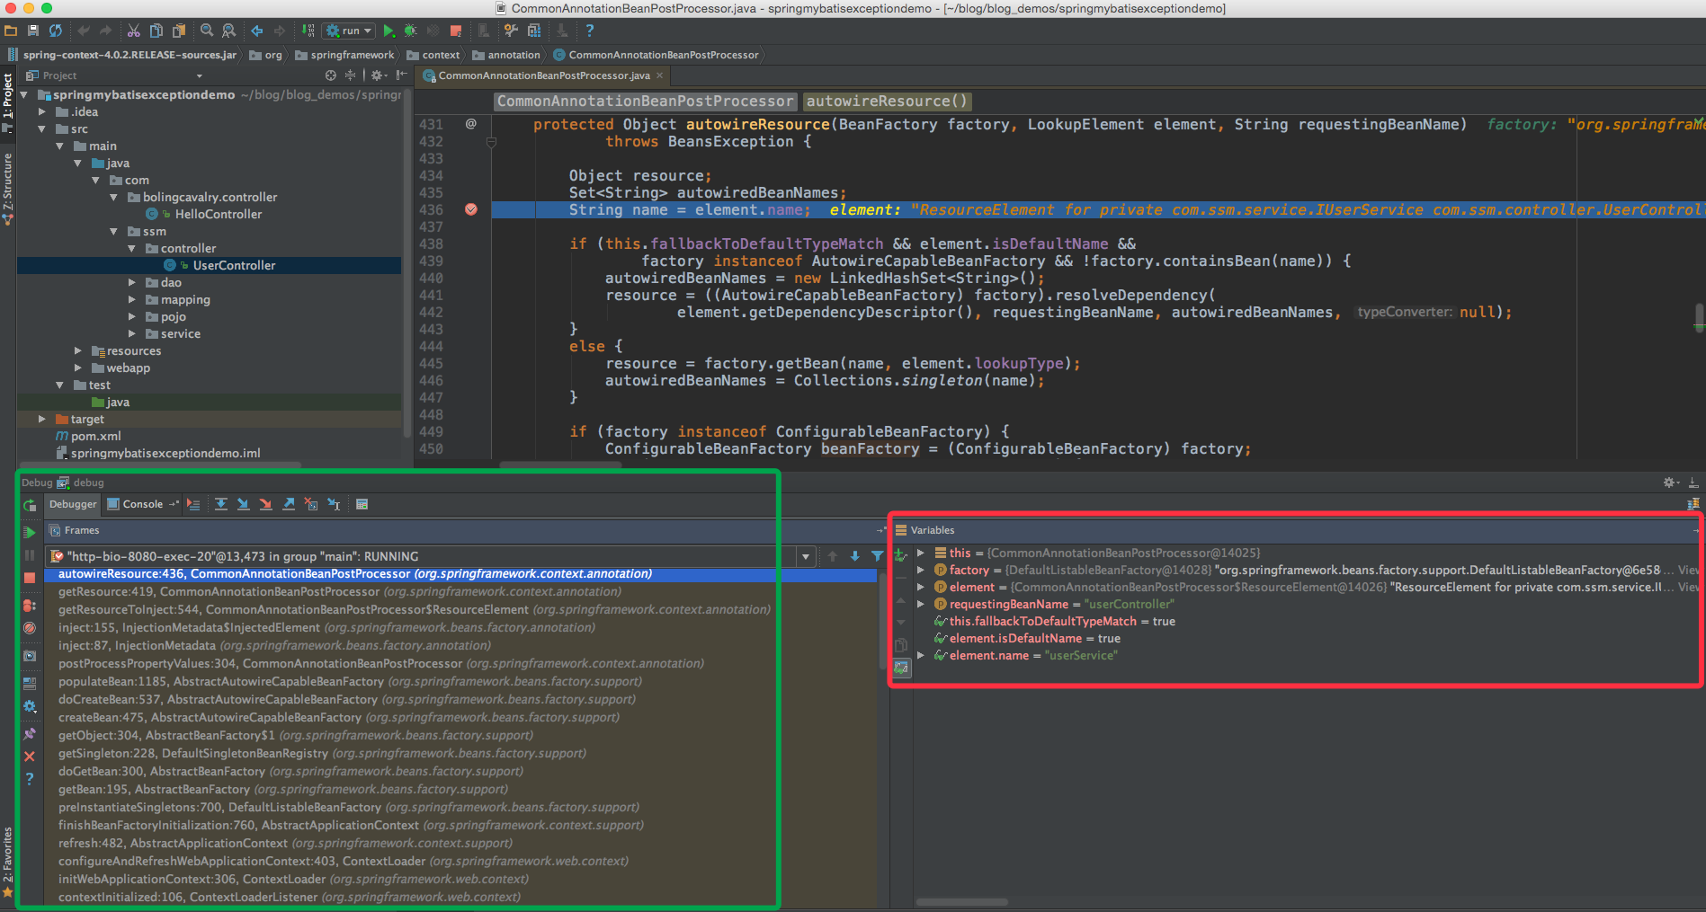Click the Step Into debugger icon
Viewport: 1706px width, 912px height.
pos(243,504)
